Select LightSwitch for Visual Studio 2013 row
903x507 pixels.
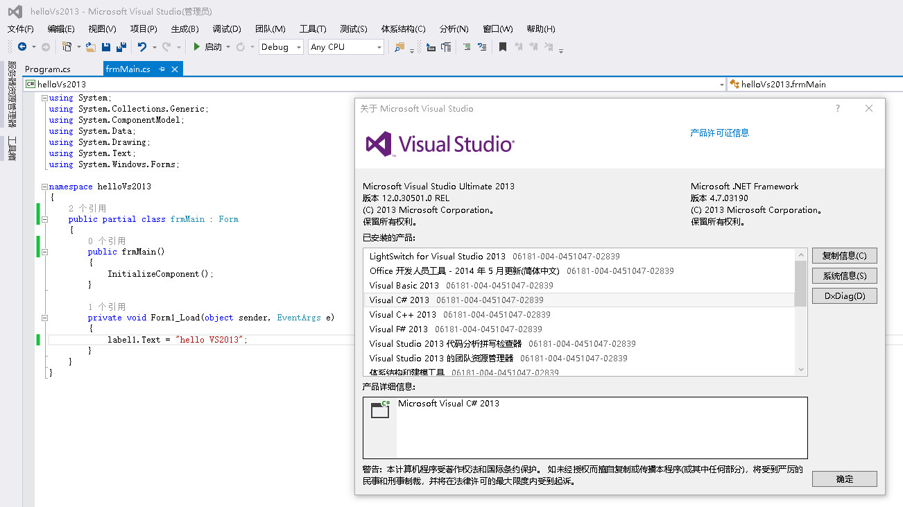coord(579,257)
